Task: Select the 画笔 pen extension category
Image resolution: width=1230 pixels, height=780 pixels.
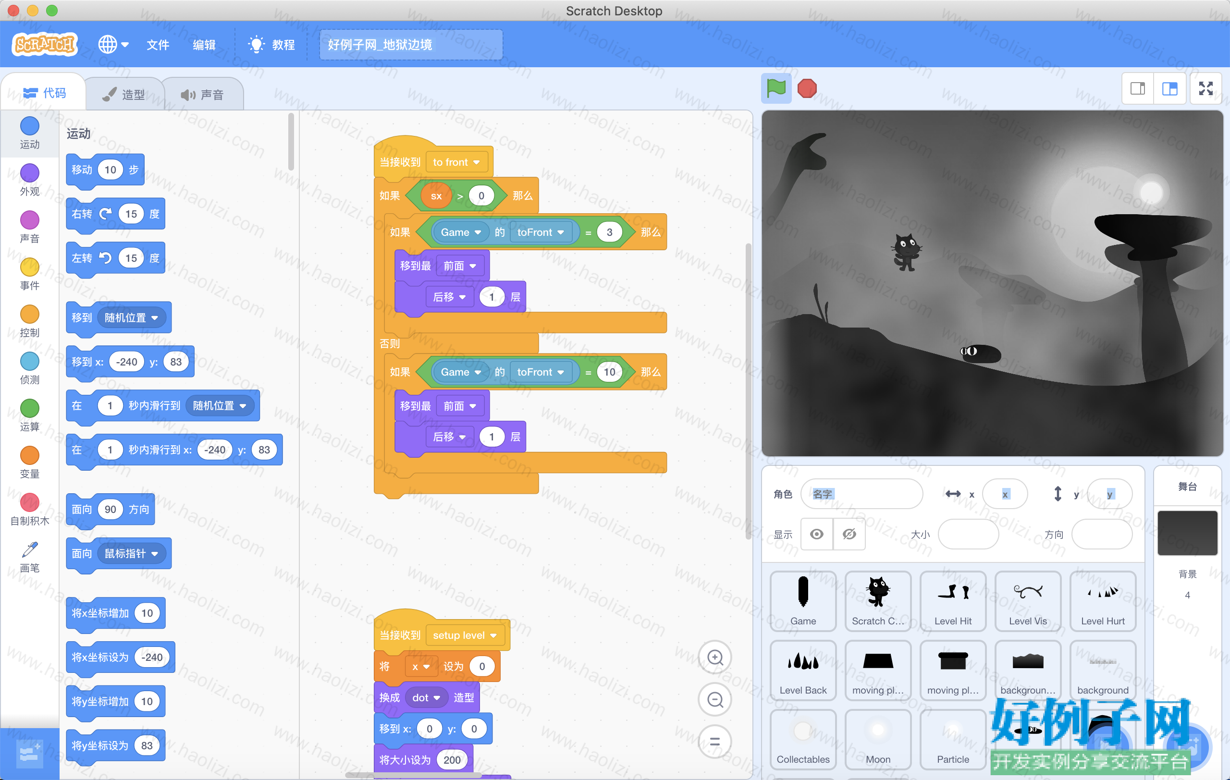Action: point(30,556)
